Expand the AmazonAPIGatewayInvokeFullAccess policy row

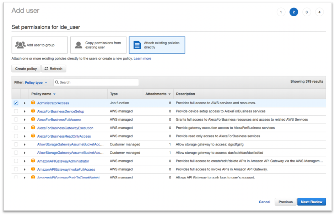click(x=25, y=170)
